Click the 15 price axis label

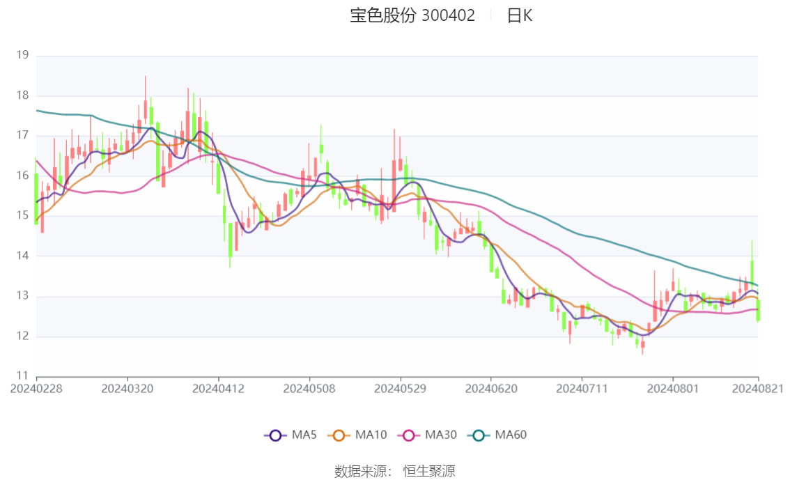tap(22, 215)
